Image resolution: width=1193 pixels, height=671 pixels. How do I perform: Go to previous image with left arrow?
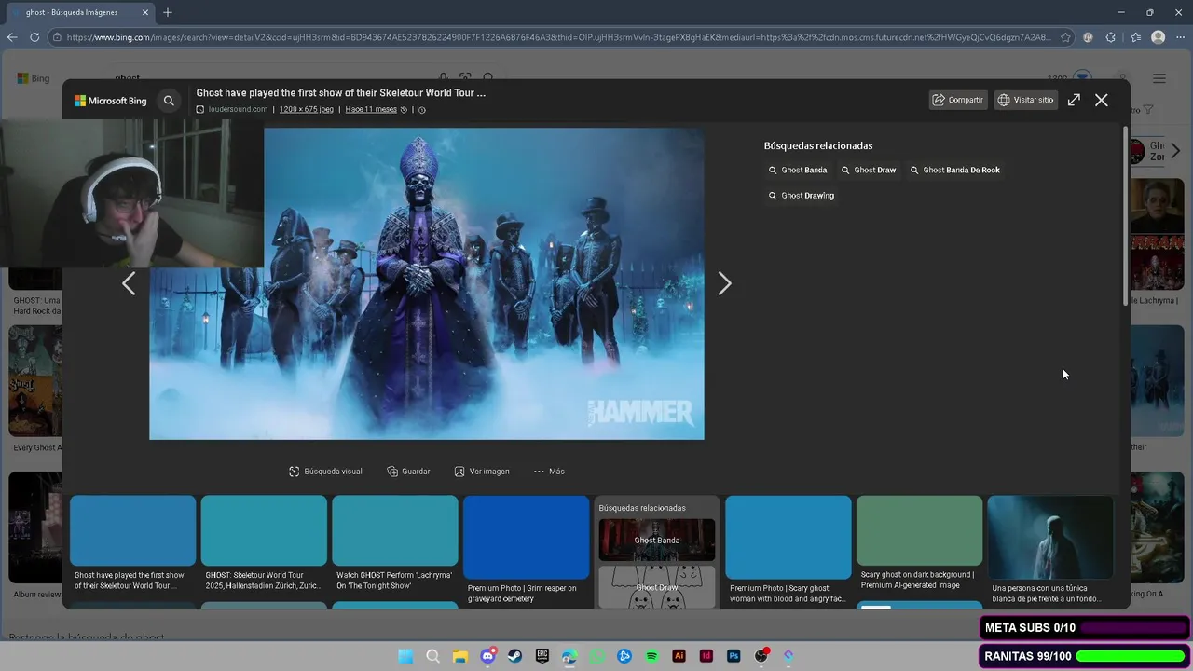tap(129, 283)
